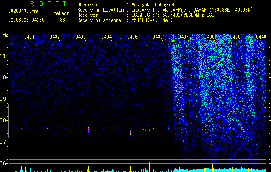Click time marker 0434
Image resolution: width=271 pixels, height=172 pixels.
(x=106, y=37)
